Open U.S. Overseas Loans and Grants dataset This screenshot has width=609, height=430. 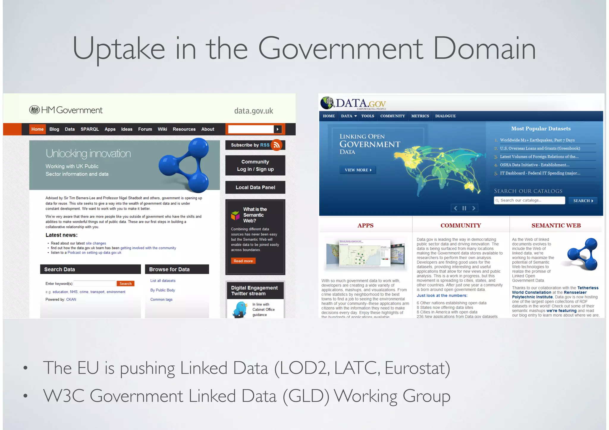540,149
